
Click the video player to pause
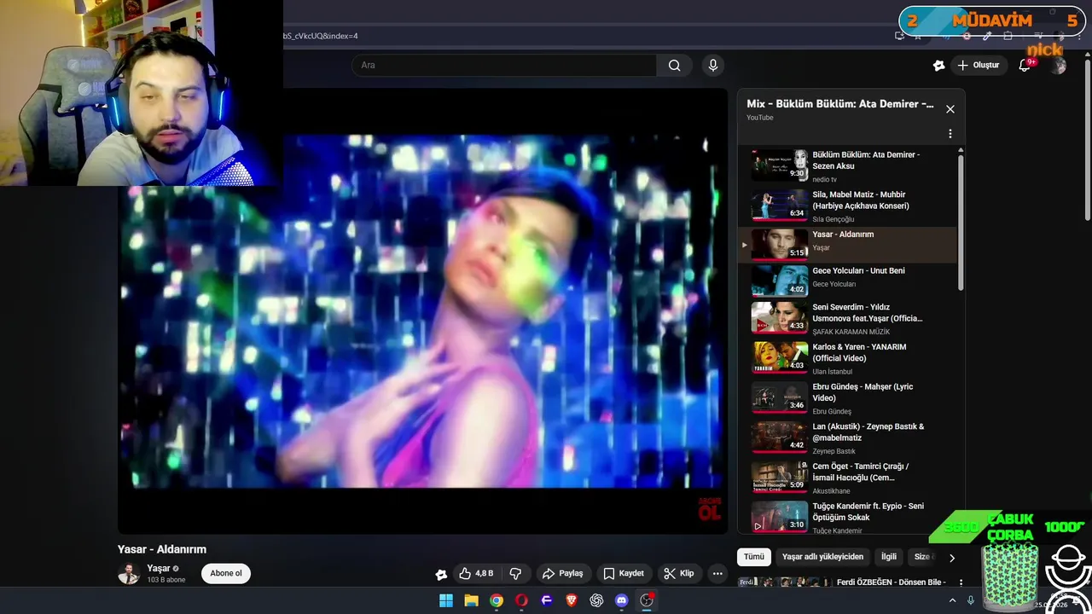pos(422,311)
